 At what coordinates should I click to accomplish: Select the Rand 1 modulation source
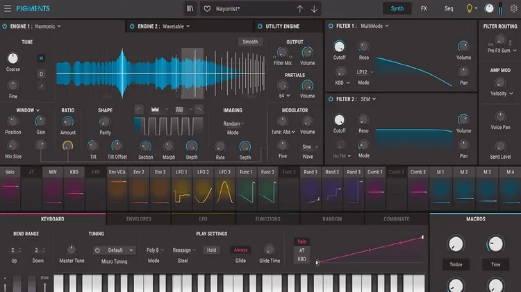311,187
